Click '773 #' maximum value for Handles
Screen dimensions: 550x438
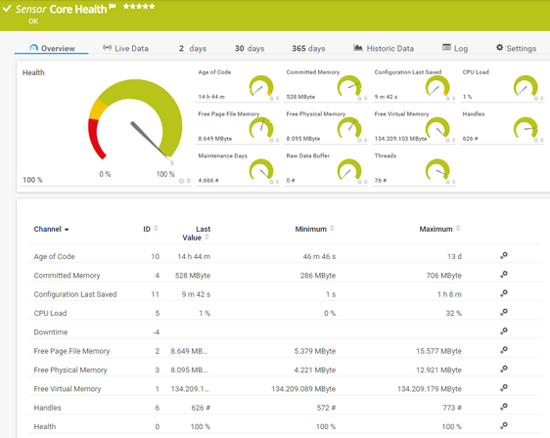(x=452, y=408)
